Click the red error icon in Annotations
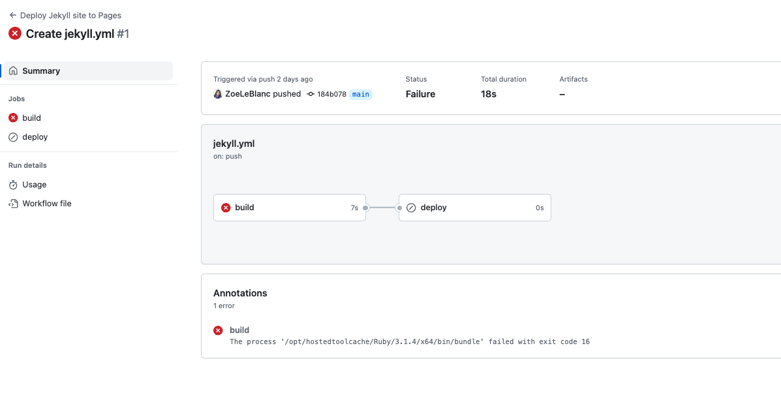This screenshot has height=395, width=781. (219, 330)
